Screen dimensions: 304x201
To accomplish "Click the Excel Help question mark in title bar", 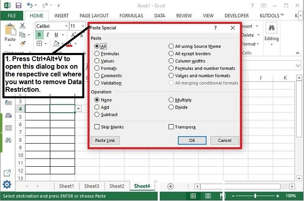I will coord(252,6).
